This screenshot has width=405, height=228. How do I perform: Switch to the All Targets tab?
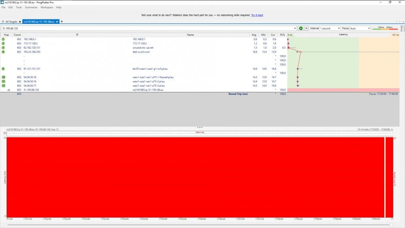[12, 21]
